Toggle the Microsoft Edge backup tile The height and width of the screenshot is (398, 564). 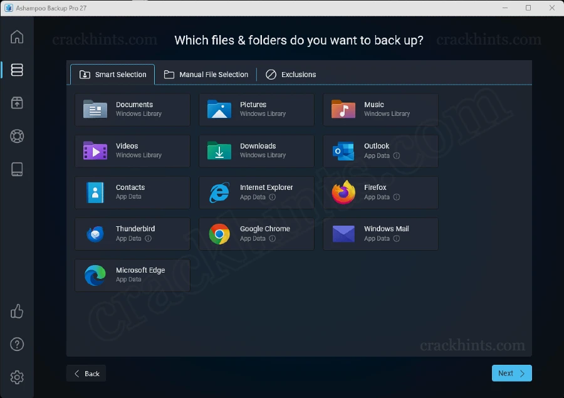point(132,275)
